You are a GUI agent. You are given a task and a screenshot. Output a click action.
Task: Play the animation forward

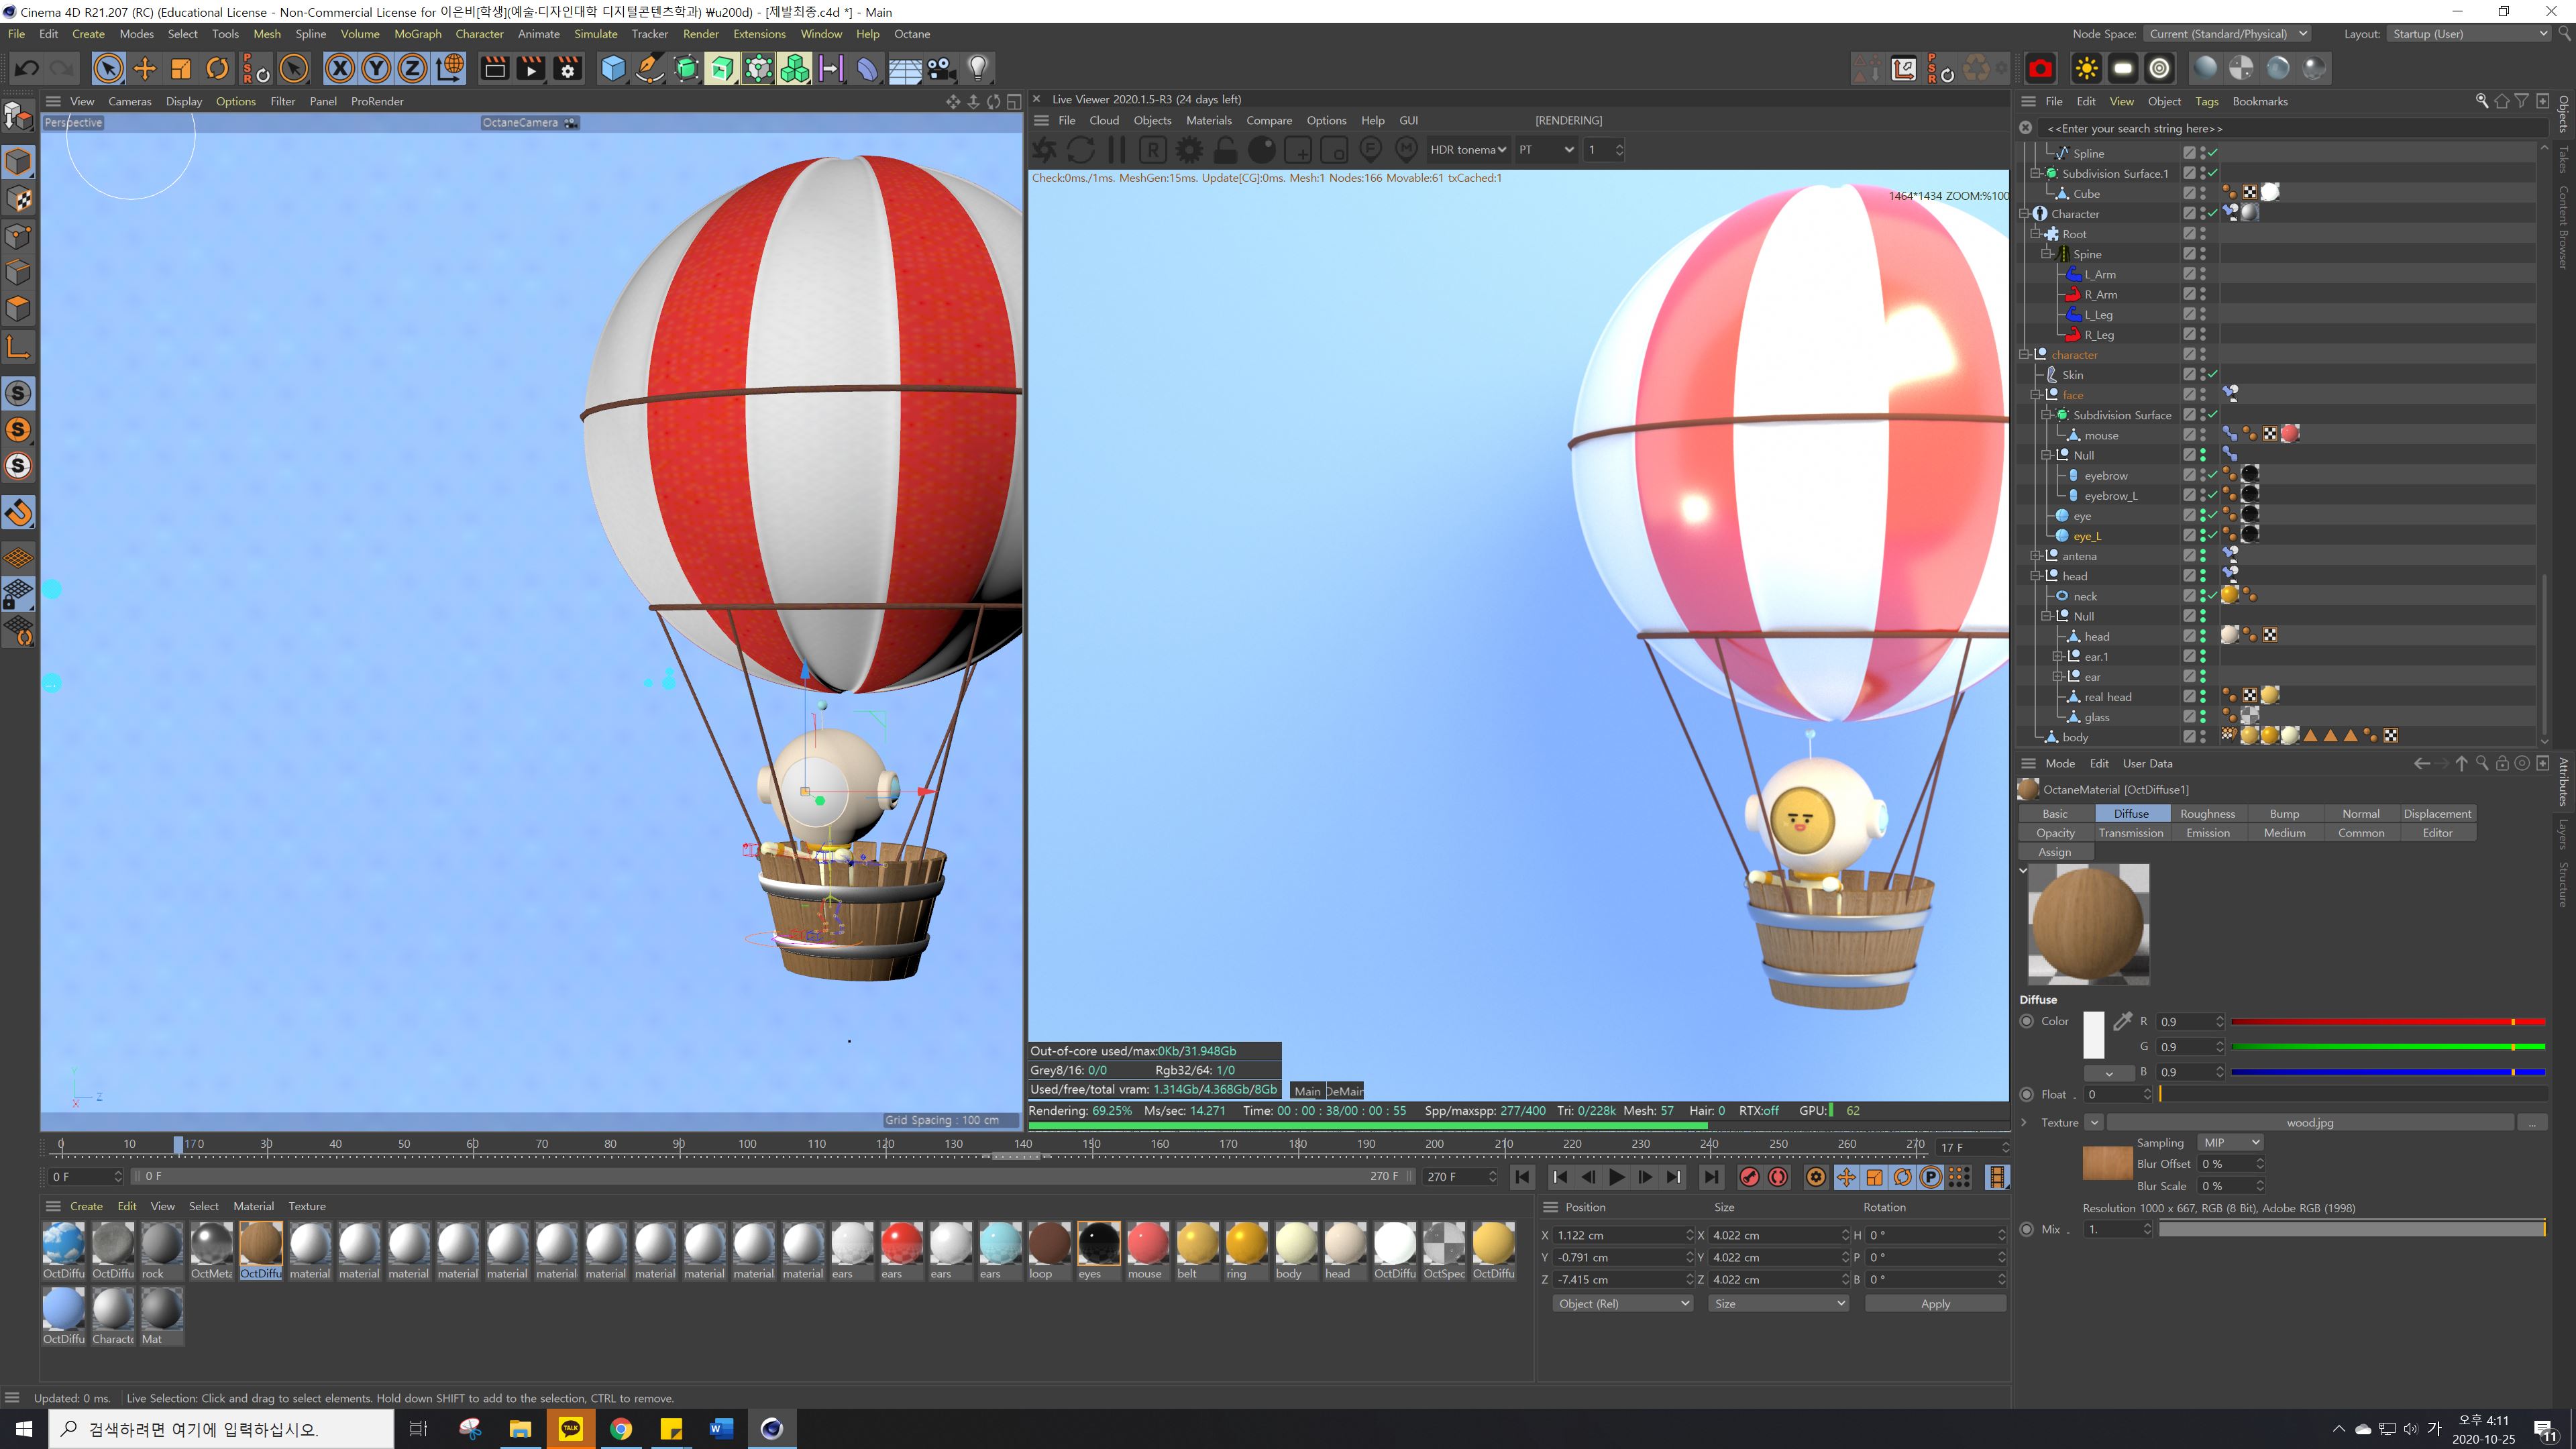pos(1616,1177)
